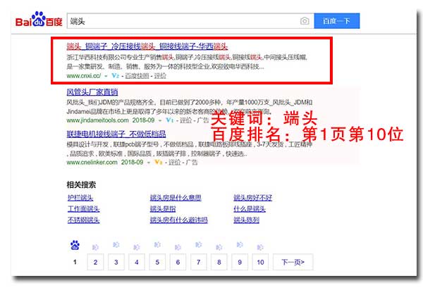Open related search 端头房有什么避讳吗

click(x=179, y=220)
